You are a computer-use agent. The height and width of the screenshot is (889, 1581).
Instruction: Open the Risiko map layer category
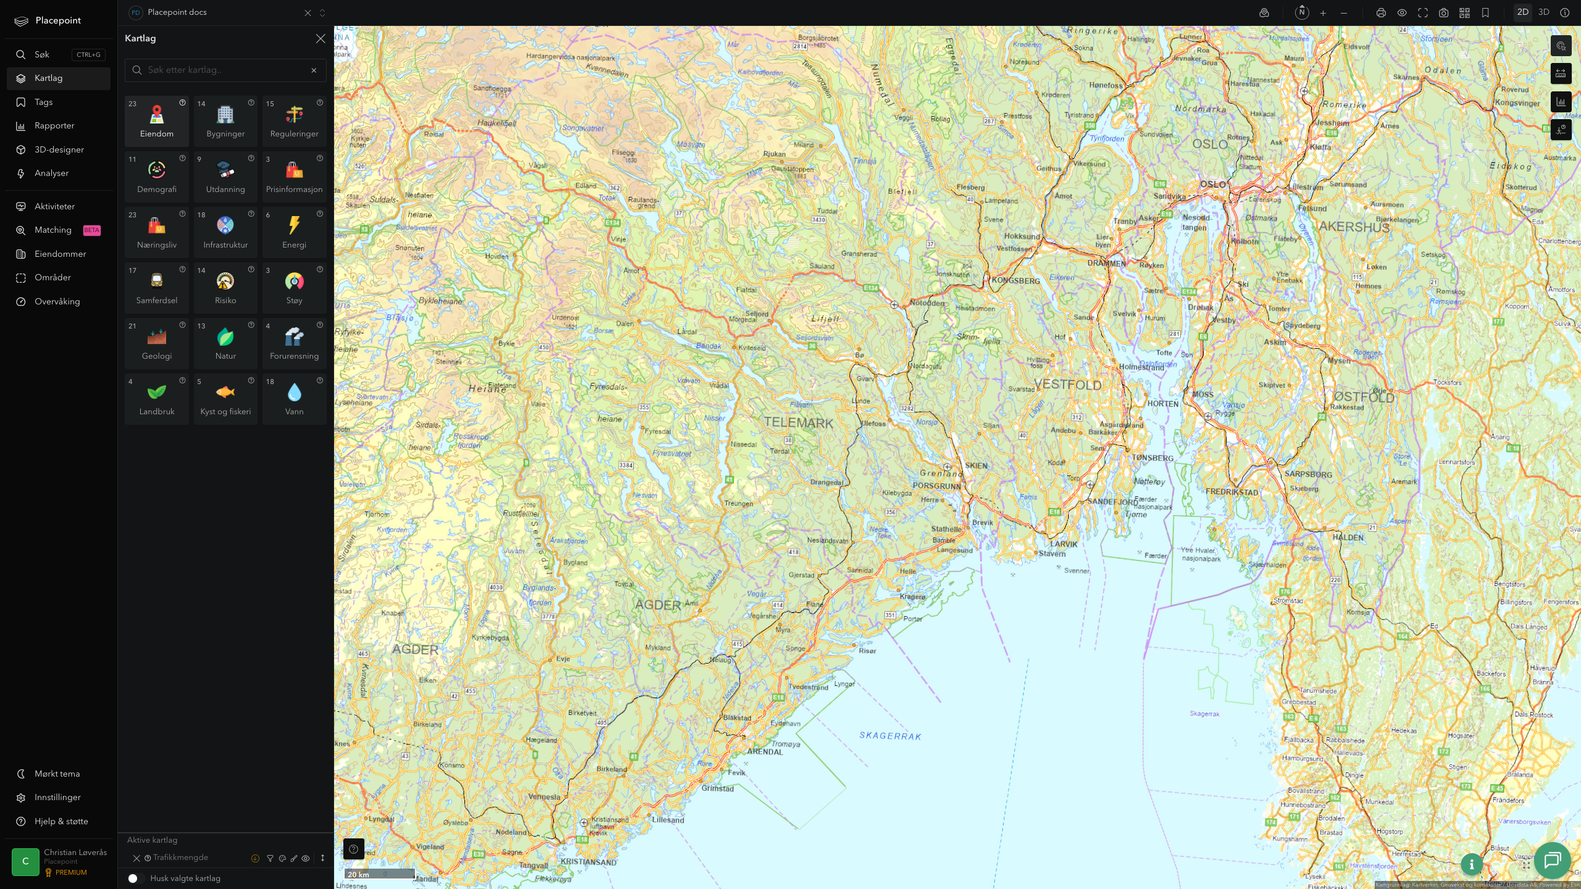(225, 288)
